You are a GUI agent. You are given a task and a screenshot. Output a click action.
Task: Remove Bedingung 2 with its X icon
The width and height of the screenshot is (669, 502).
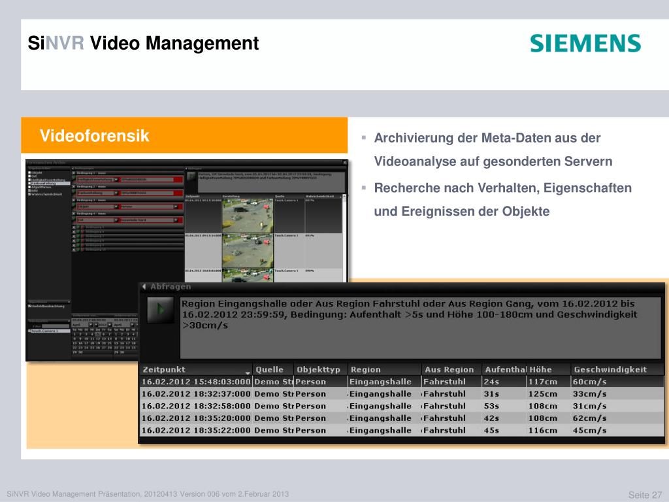[74, 186]
